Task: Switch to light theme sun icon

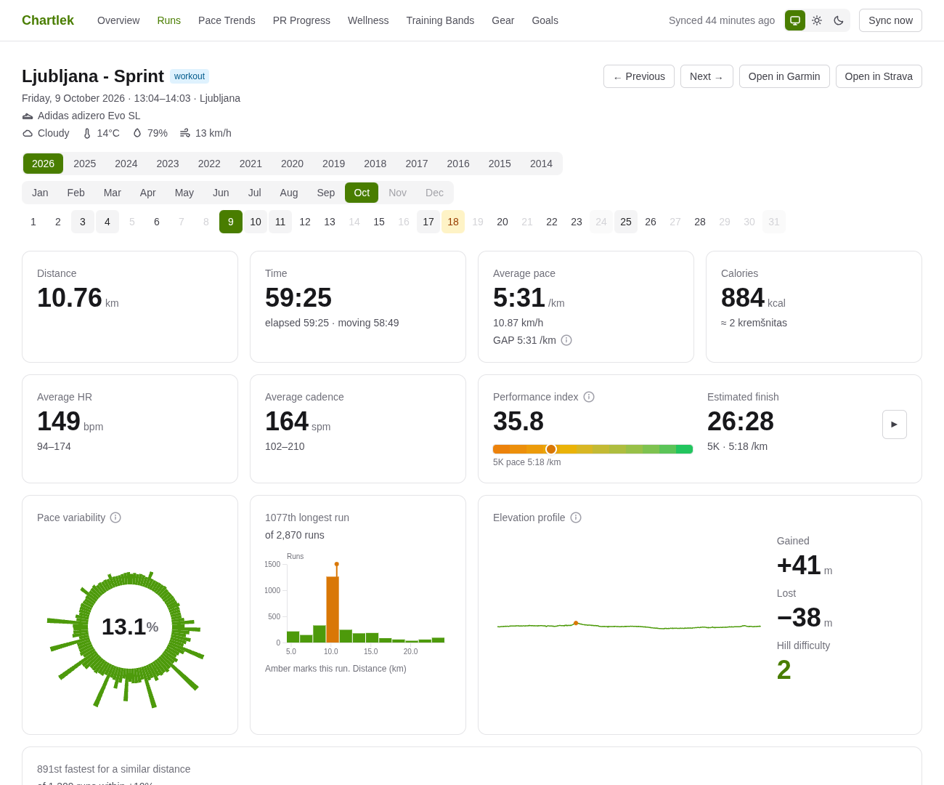Action: (x=817, y=20)
